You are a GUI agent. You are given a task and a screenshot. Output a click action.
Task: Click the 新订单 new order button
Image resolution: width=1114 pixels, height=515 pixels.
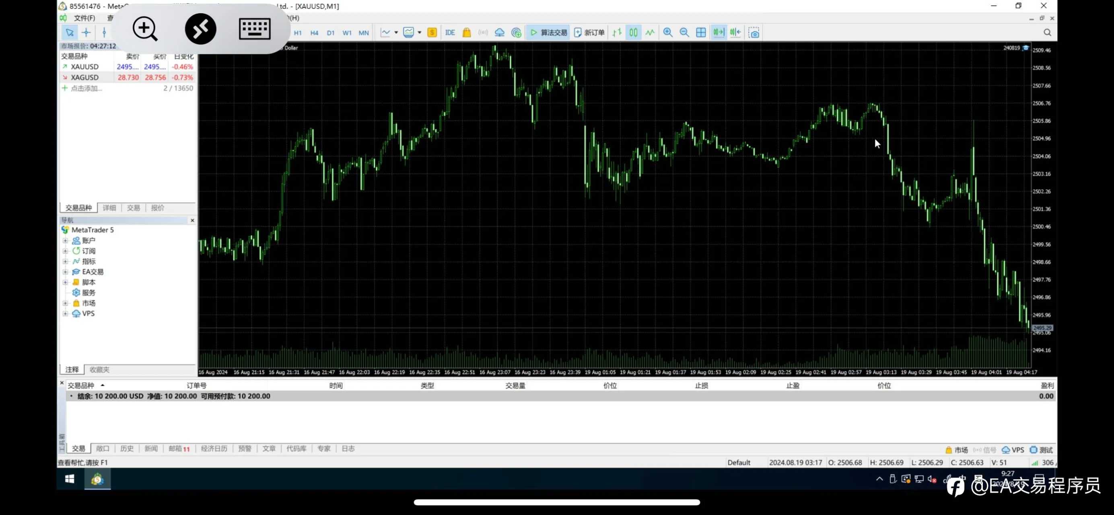pos(589,33)
